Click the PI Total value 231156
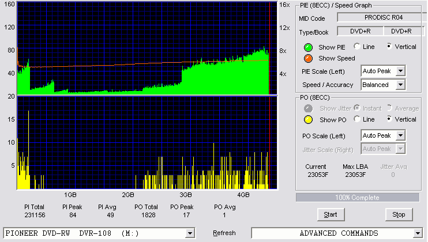The image size is (428, 242). click(35, 215)
